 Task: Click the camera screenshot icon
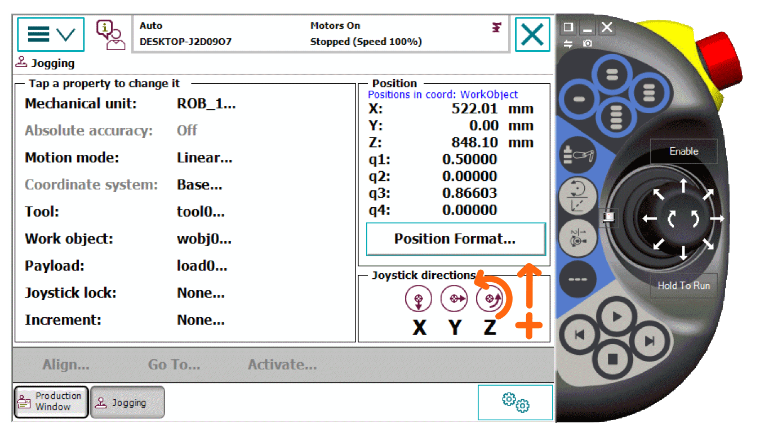click(588, 43)
